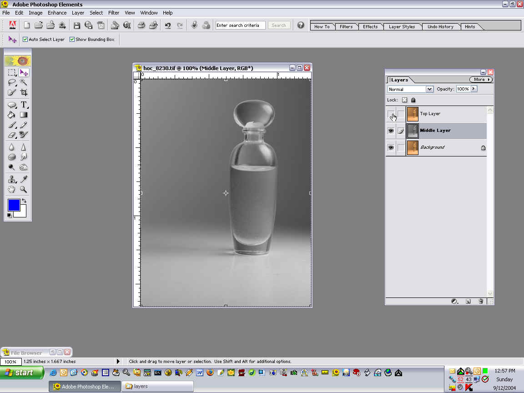Click the Search button
This screenshot has height=393, width=524.
pos(279,25)
